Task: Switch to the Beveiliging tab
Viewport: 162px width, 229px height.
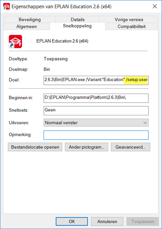Action: [x=30, y=19]
